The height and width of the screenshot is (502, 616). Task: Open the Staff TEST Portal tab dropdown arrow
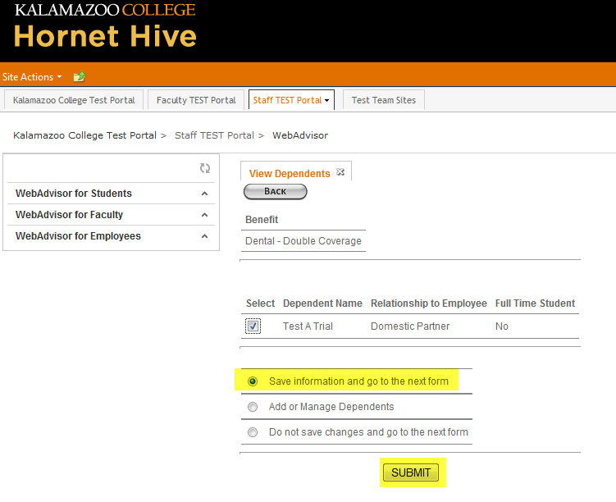coord(326,101)
